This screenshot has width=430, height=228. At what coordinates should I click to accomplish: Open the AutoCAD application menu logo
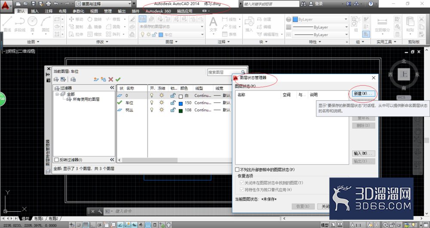[x=6, y=6]
